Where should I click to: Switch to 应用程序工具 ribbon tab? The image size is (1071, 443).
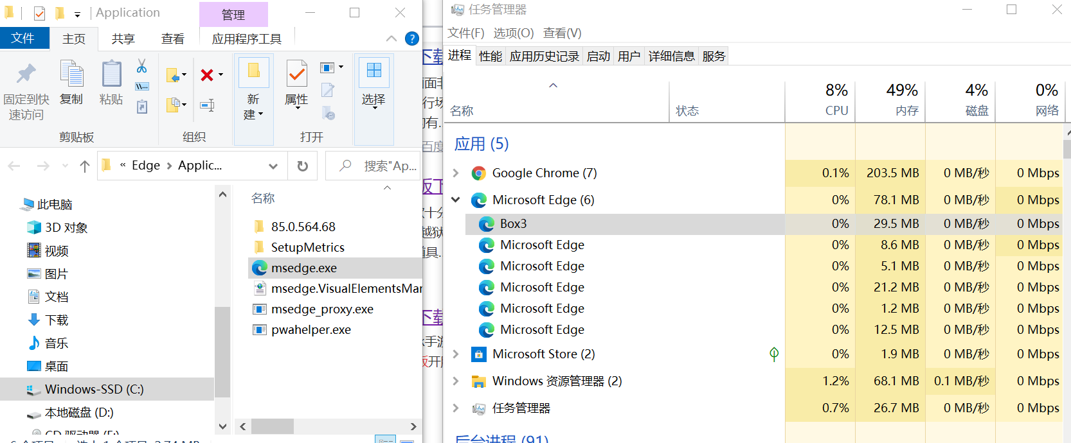point(247,39)
